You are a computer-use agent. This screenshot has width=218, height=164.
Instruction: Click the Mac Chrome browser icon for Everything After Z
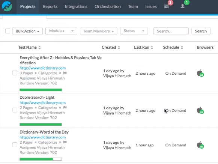point(200,73)
